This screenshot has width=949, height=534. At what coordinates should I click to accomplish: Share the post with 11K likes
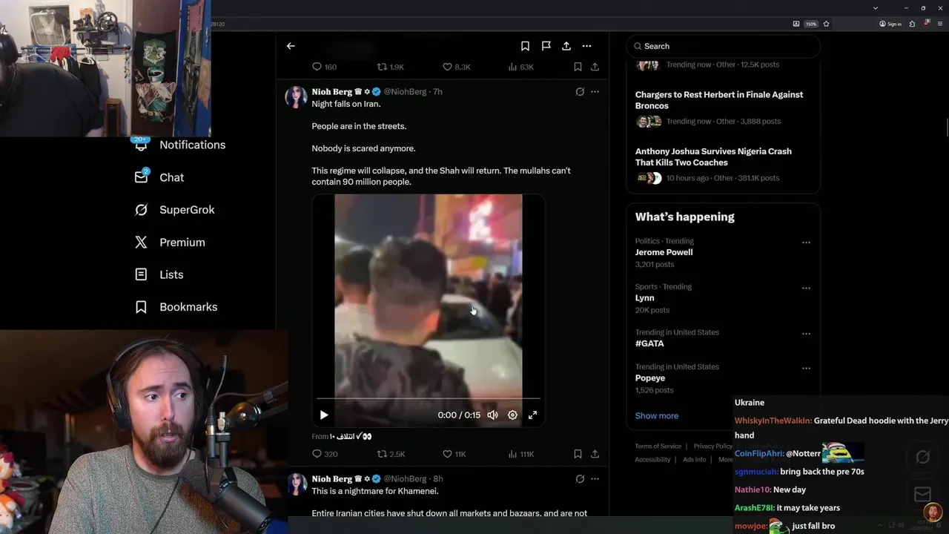pyautogui.click(x=595, y=454)
